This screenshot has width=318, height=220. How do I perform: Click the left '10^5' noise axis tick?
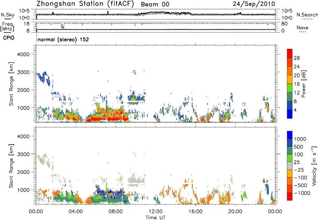(24, 11)
